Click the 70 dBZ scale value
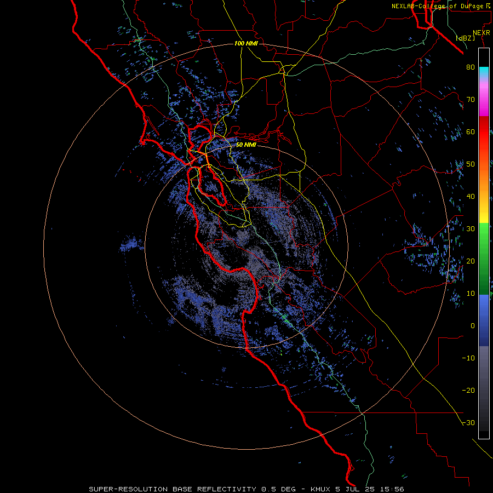Viewport: 493px width, 493px height. pos(471,99)
